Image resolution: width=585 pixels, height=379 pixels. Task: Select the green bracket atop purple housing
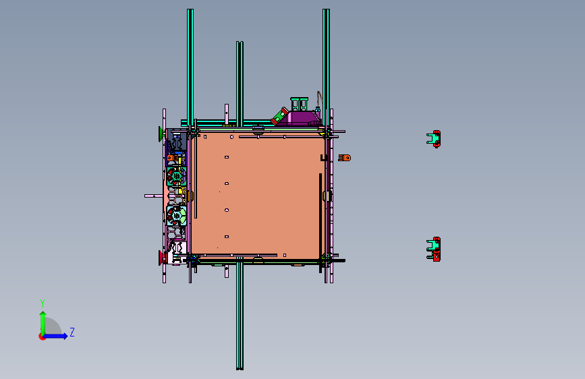tap(299, 104)
